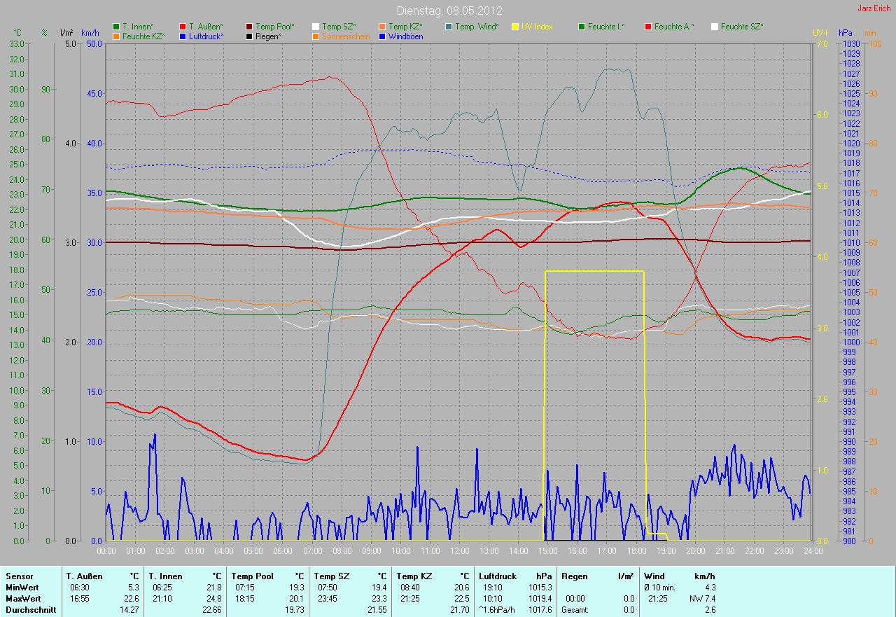Select the Wind column header in table
Image resolution: width=896 pixels, height=617 pixels.
pos(654,576)
